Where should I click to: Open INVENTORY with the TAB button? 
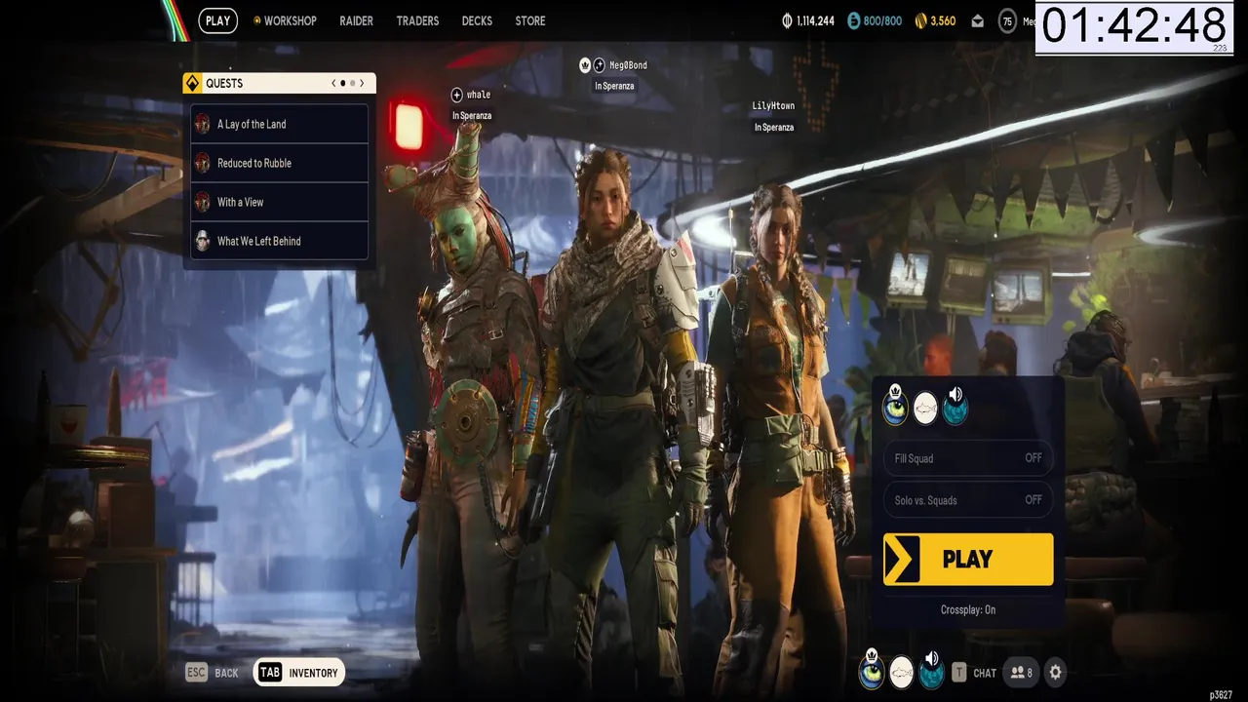[x=299, y=673]
